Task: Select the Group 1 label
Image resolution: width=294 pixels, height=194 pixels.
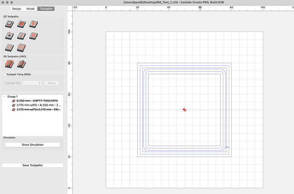Action: click(x=12, y=96)
